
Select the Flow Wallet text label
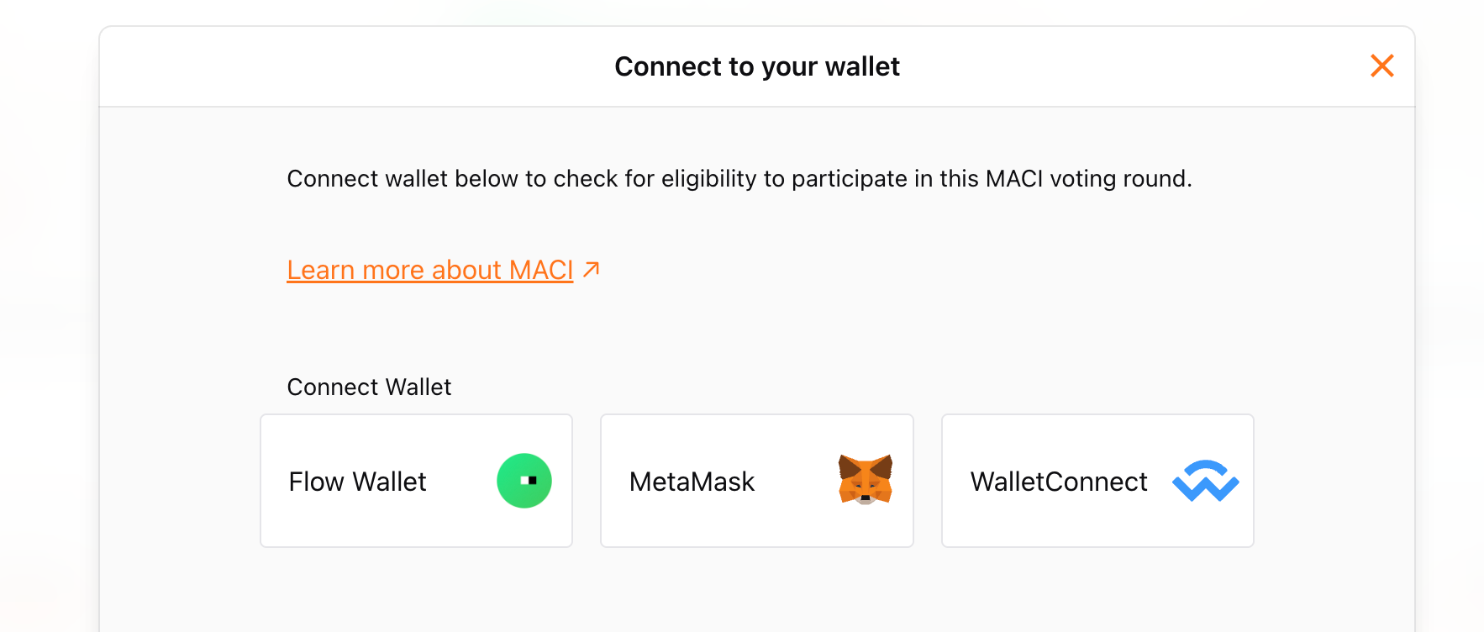(x=357, y=482)
